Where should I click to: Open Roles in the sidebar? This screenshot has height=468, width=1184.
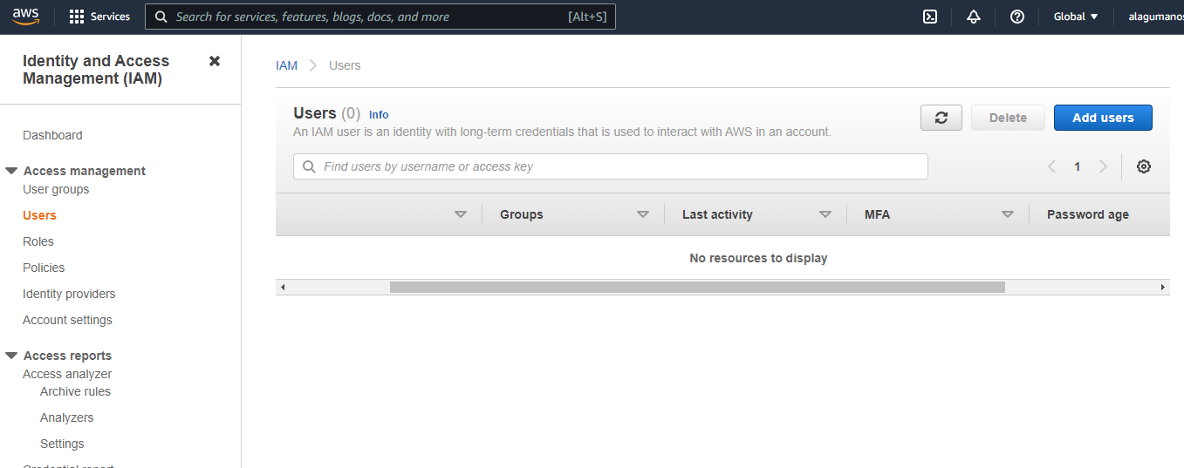tap(38, 241)
